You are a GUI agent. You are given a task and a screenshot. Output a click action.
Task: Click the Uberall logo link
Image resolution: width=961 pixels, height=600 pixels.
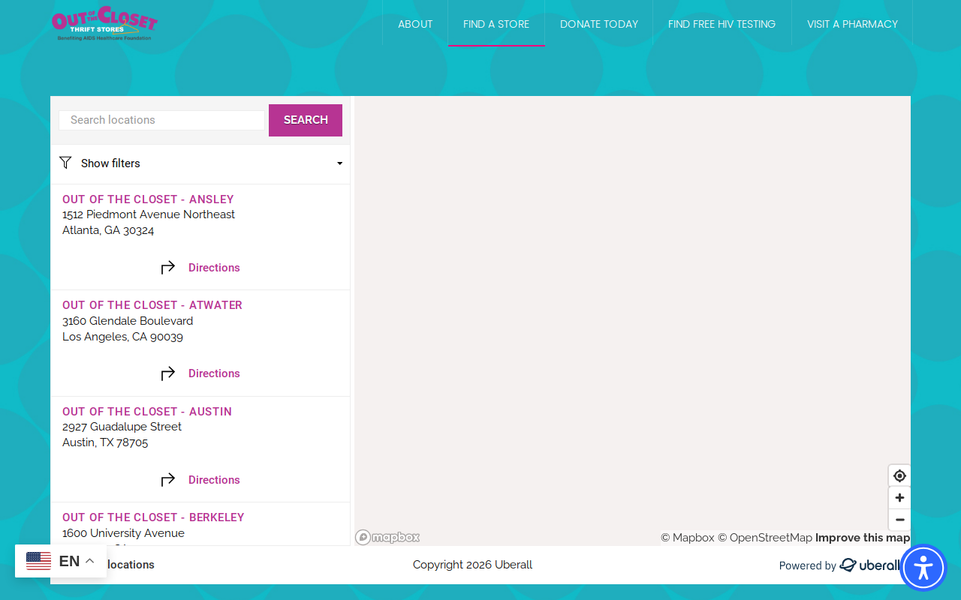point(870,565)
